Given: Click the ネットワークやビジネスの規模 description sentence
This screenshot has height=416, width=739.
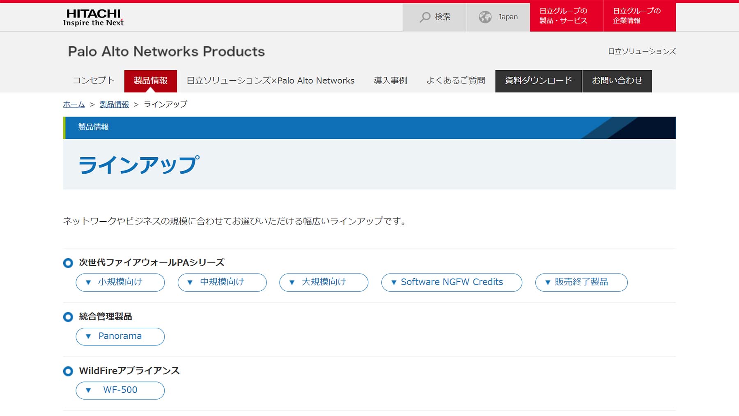Looking at the screenshot, I should (235, 221).
